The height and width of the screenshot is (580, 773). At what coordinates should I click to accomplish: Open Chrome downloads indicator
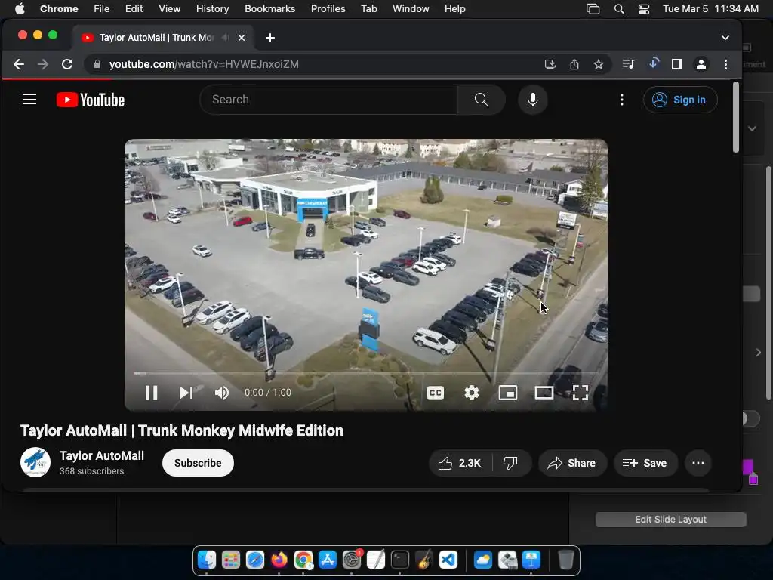pyautogui.click(x=653, y=63)
